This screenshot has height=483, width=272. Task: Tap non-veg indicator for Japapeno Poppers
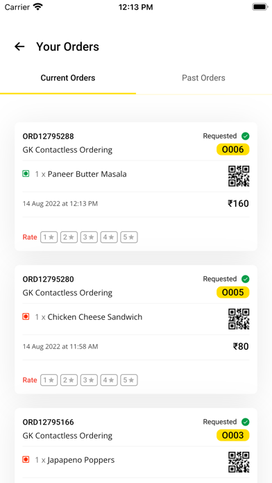(x=26, y=459)
